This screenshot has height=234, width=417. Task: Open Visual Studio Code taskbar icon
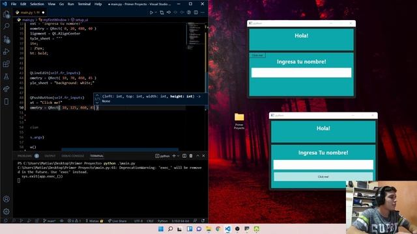coord(228,229)
